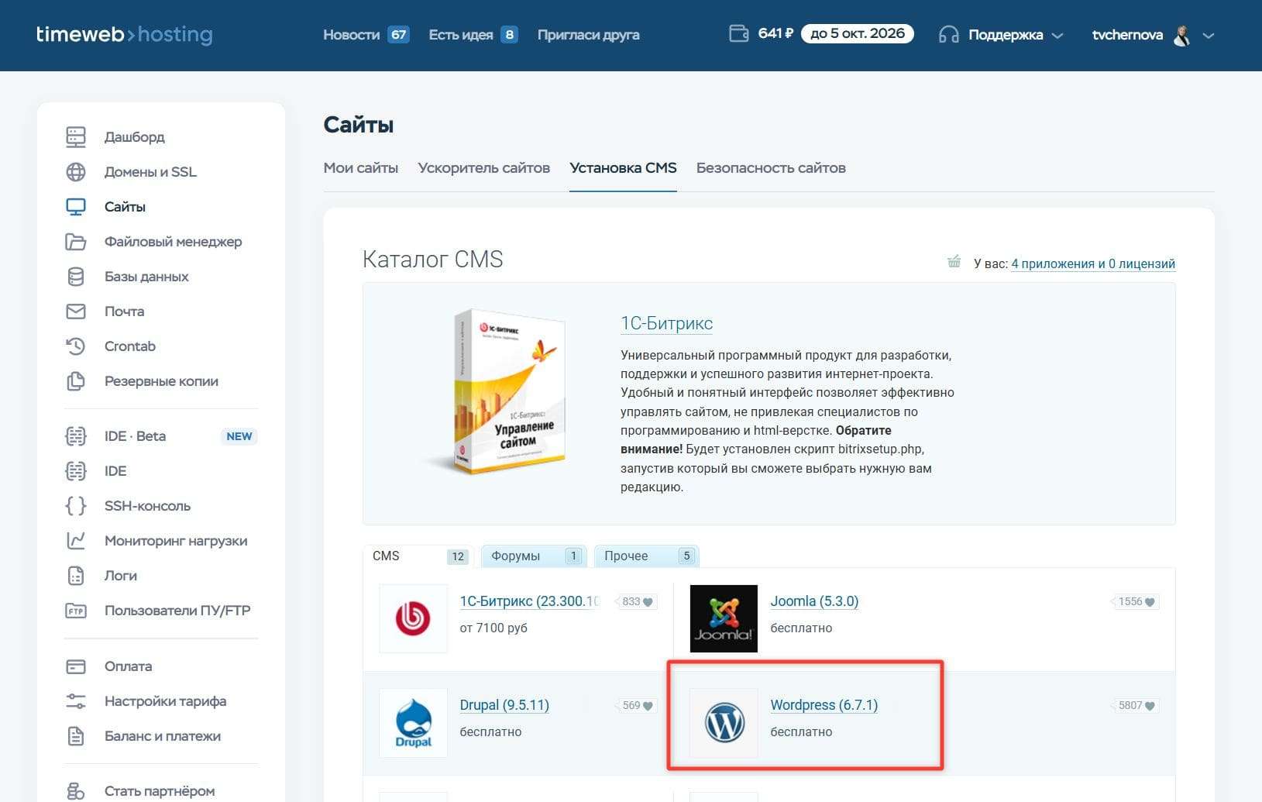Image resolution: width=1262 pixels, height=802 pixels.
Task: Click the Домены и SSL globe icon
Action: (x=76, y=172)
